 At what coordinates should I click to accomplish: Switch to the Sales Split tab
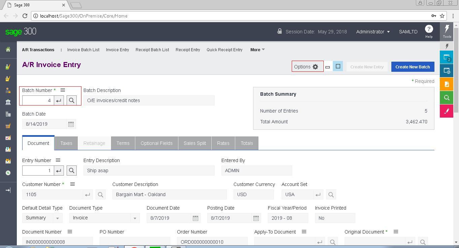coord(195,143)
